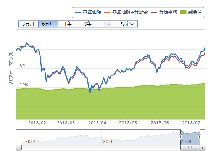Click the scrollbar left arrow button
The image size is (211, 151).
19,148
